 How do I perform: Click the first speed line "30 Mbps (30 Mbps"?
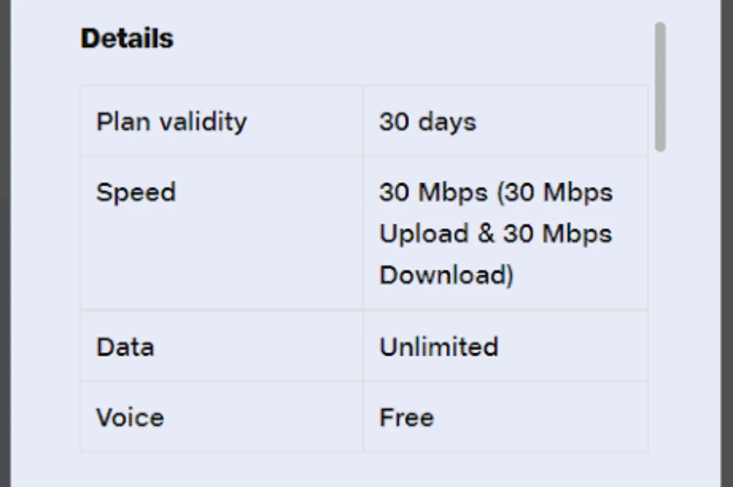pyautogui.click(x=495, y=192)
